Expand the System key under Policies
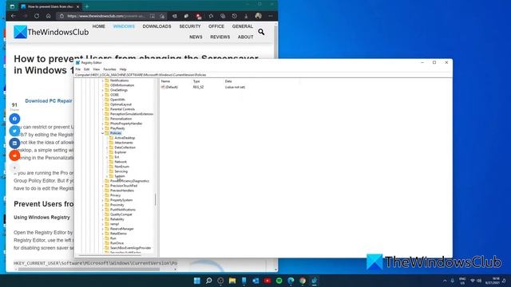 click(x=107, y=176)
